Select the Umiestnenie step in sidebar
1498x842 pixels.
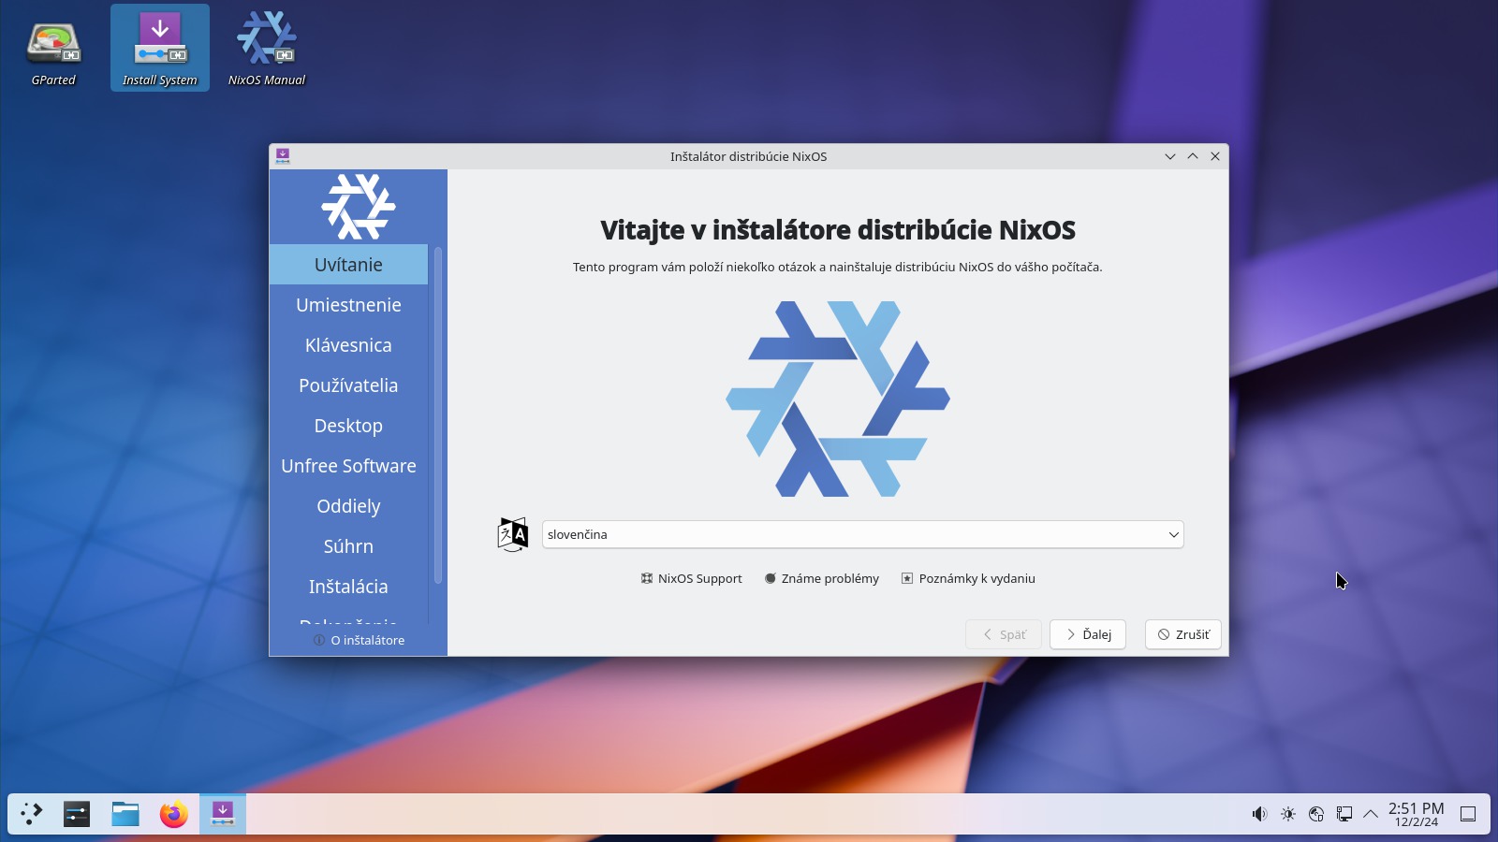point(348,305)
